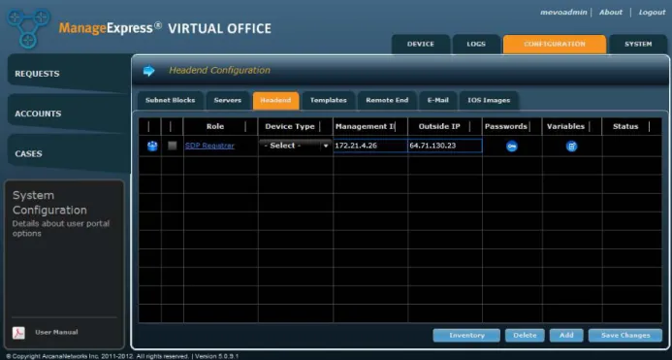Open the Passwords key icon for SDP Registrar
Screen dimensions: 672x360
[512, 147]
